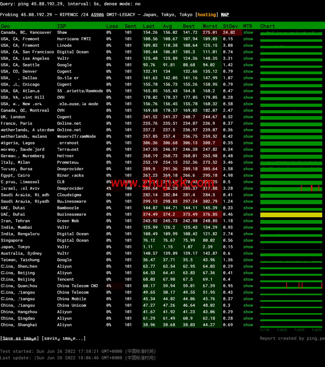325x367 pixels.
Task: Show MTR for Japan Tokyo Vultr row
Action: coord(248,247)
